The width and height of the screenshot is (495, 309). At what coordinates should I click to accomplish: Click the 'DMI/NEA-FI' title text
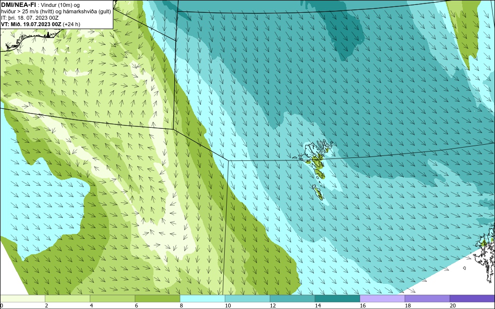point(19,5)
